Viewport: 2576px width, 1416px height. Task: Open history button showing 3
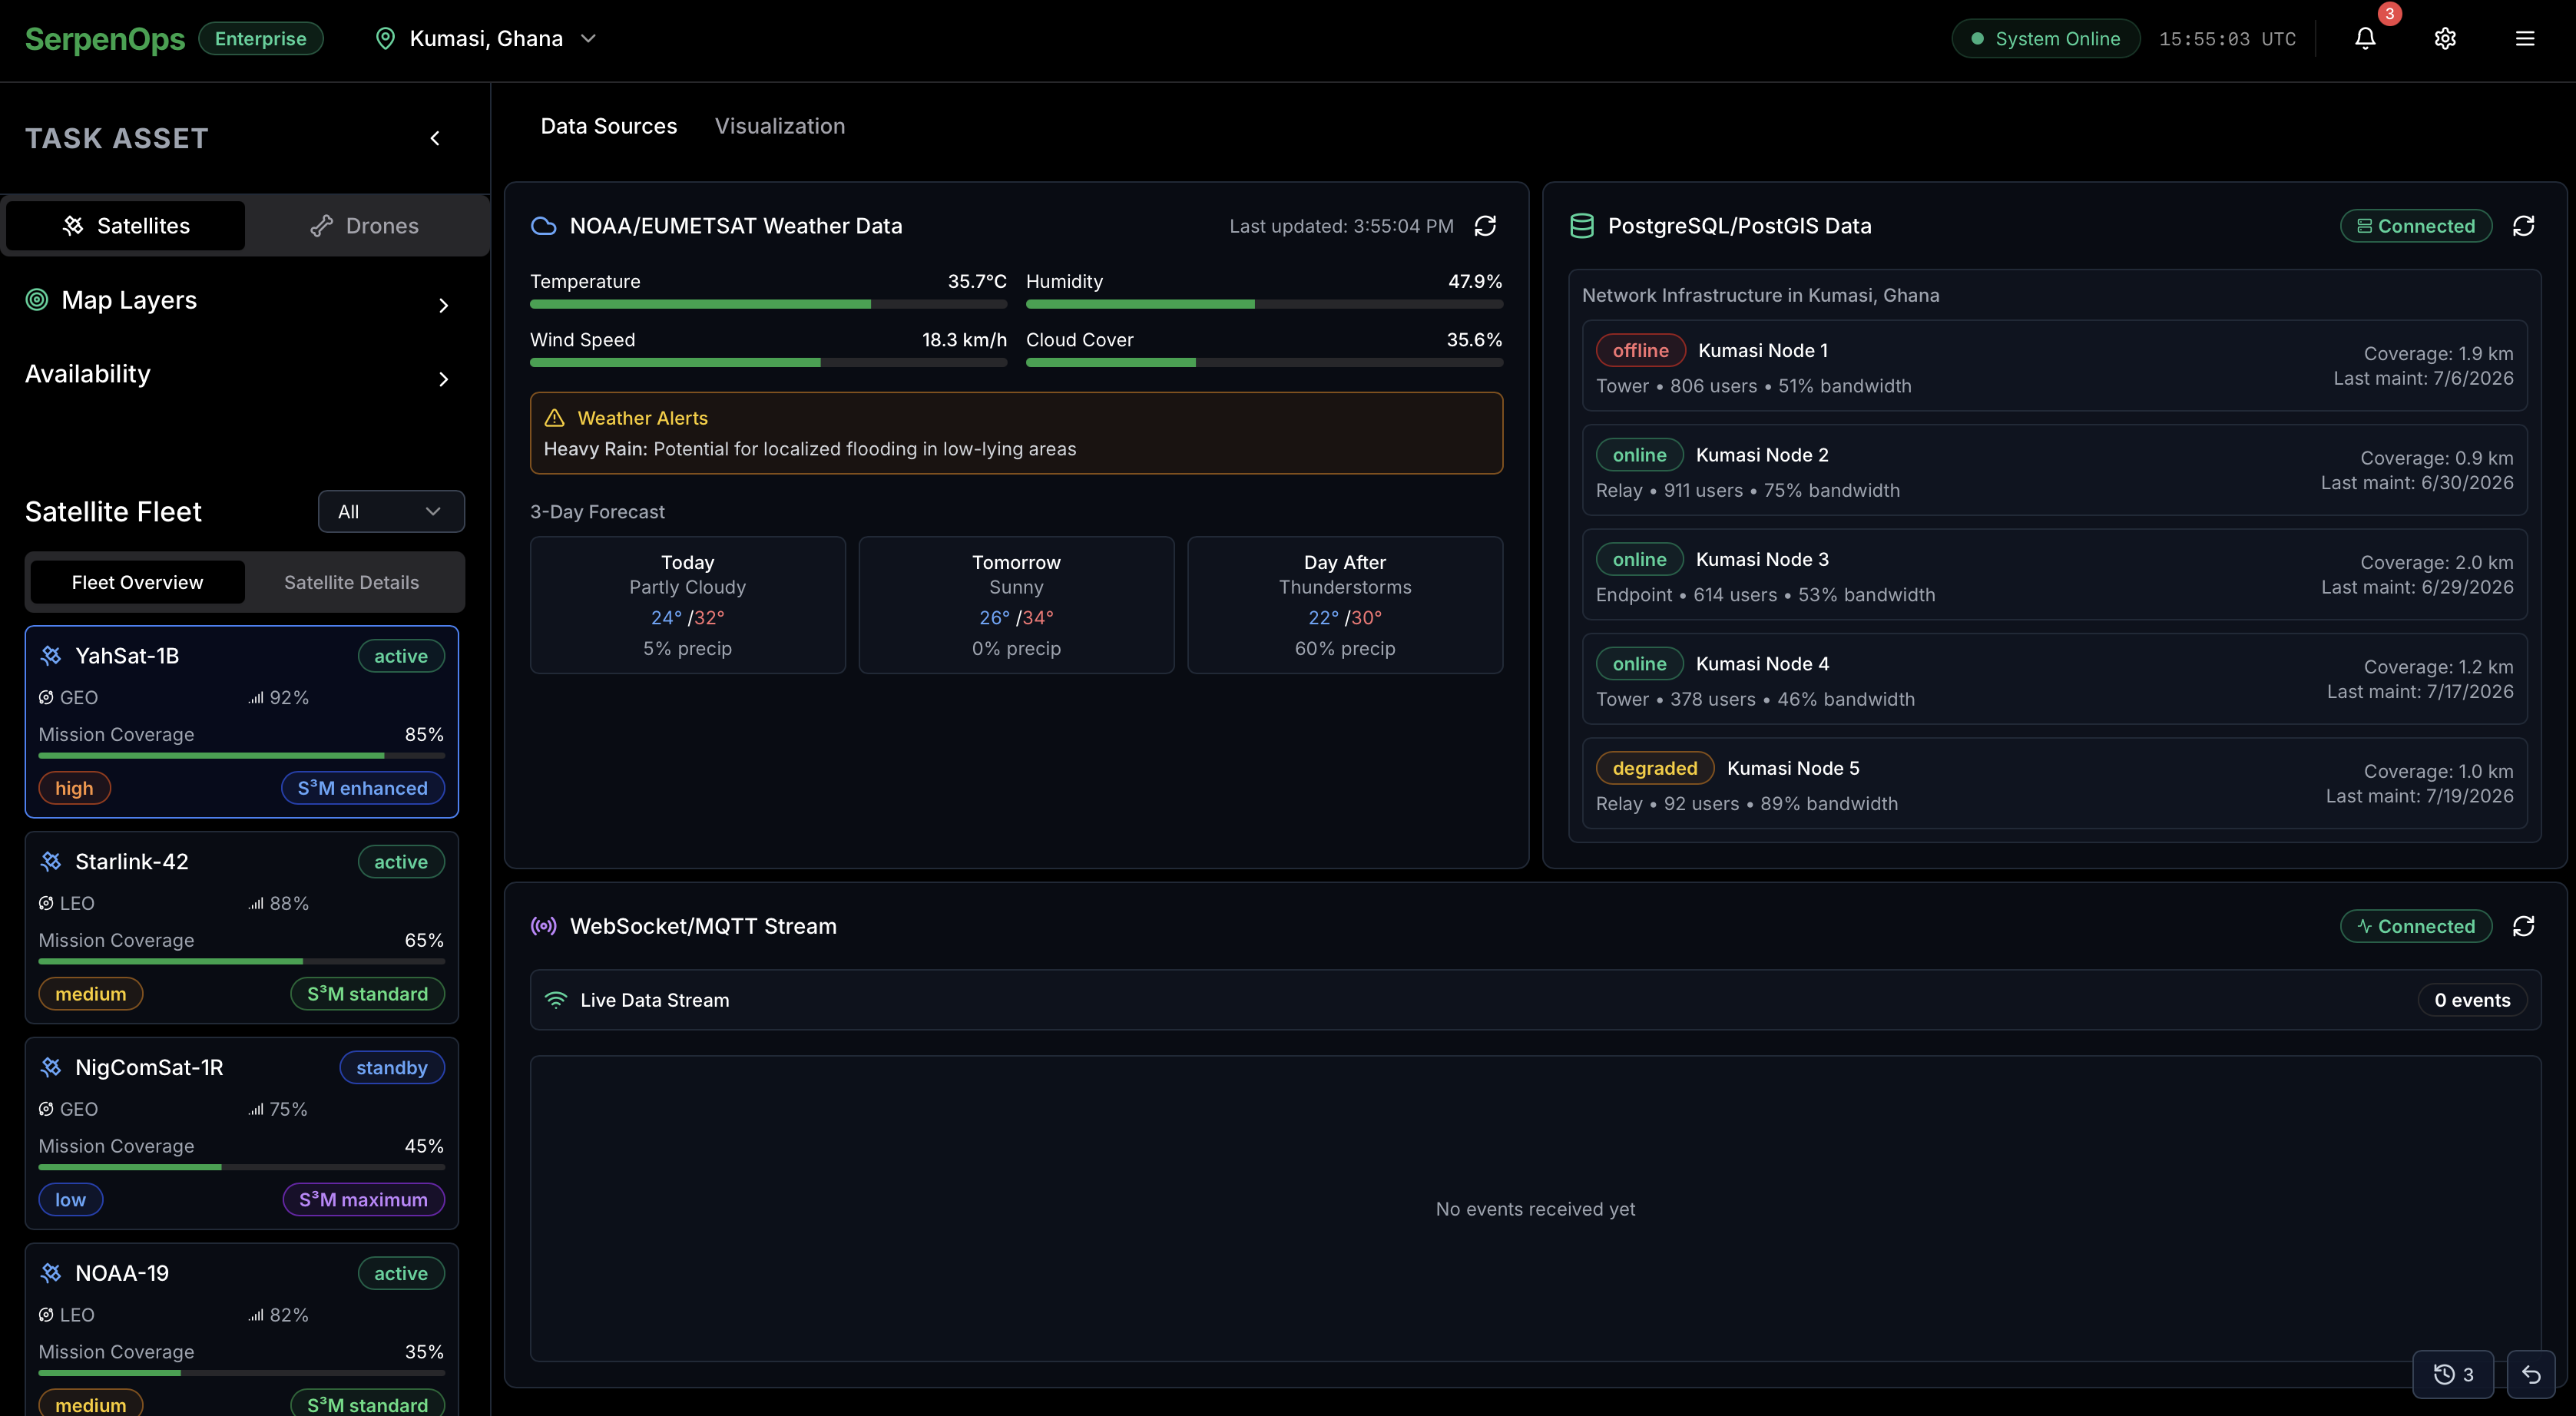[2453, 1374]
